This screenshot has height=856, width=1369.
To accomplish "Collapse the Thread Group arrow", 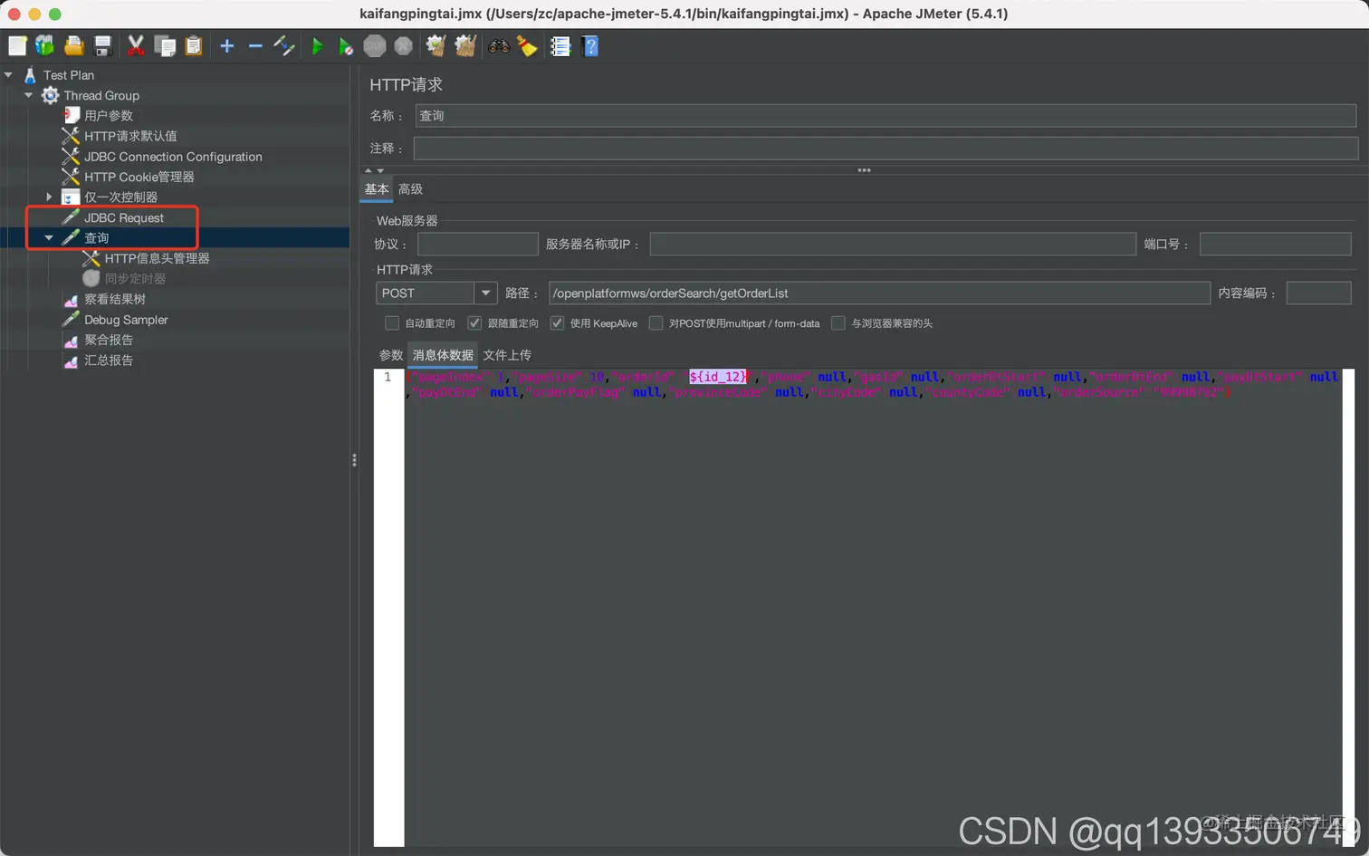I will (29, 95).
